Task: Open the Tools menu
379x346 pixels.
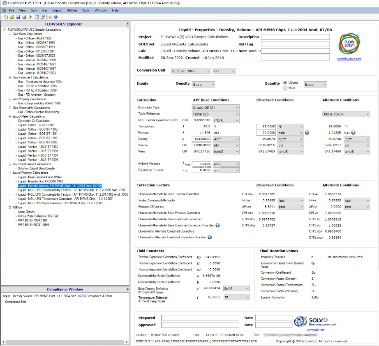Action: tap(86, 10)
